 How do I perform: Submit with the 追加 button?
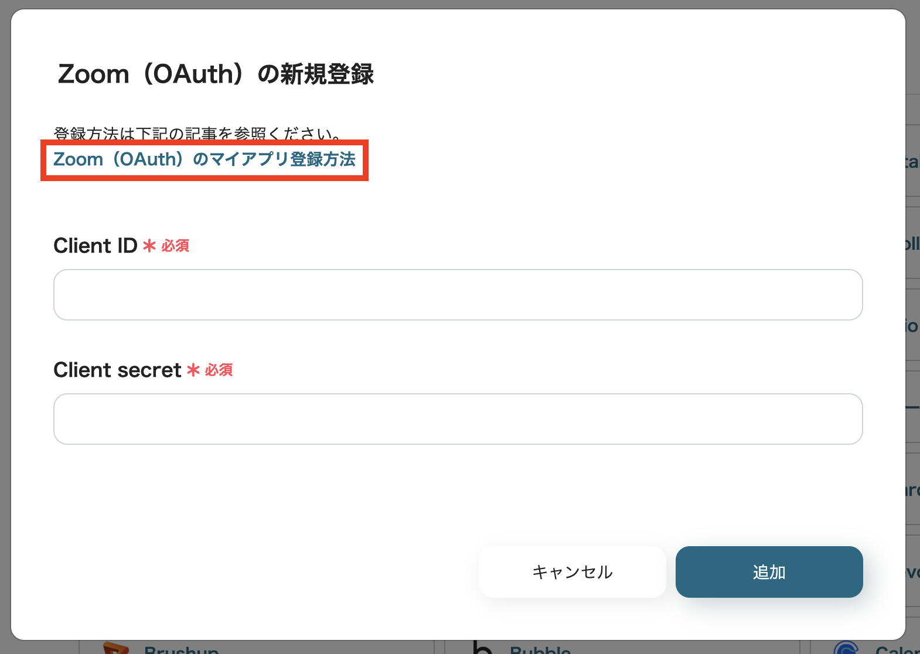pyautogui.click(x=769, y=572)
